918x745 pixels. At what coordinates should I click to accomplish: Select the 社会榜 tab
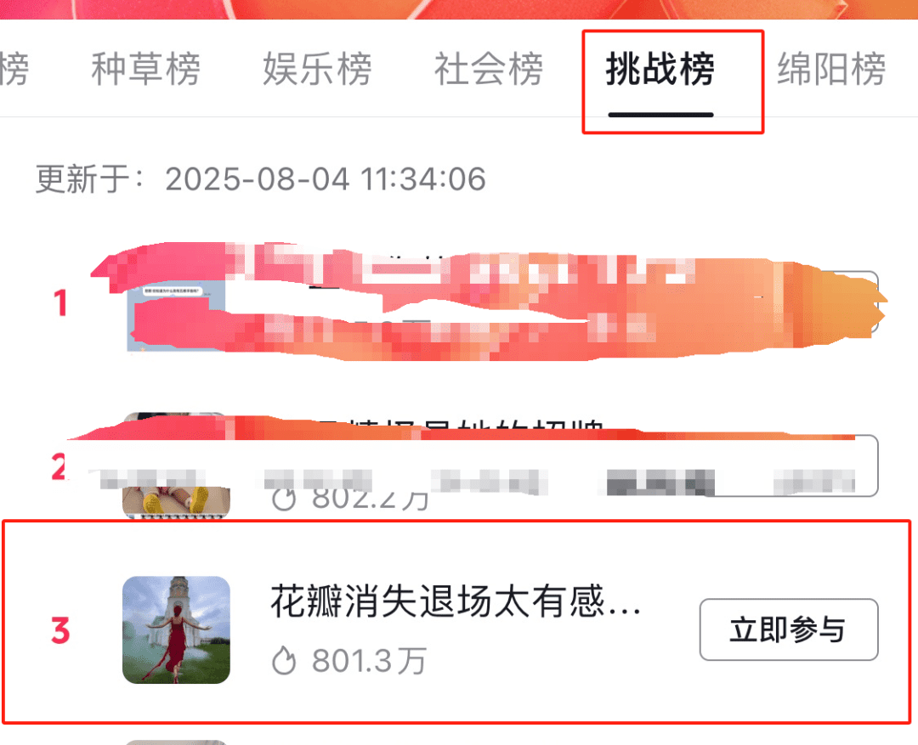pos(488,69)
